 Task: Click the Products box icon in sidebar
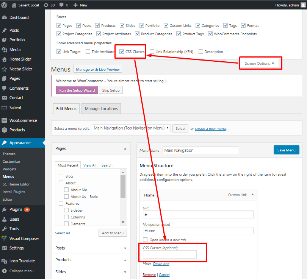click(4, 130)
